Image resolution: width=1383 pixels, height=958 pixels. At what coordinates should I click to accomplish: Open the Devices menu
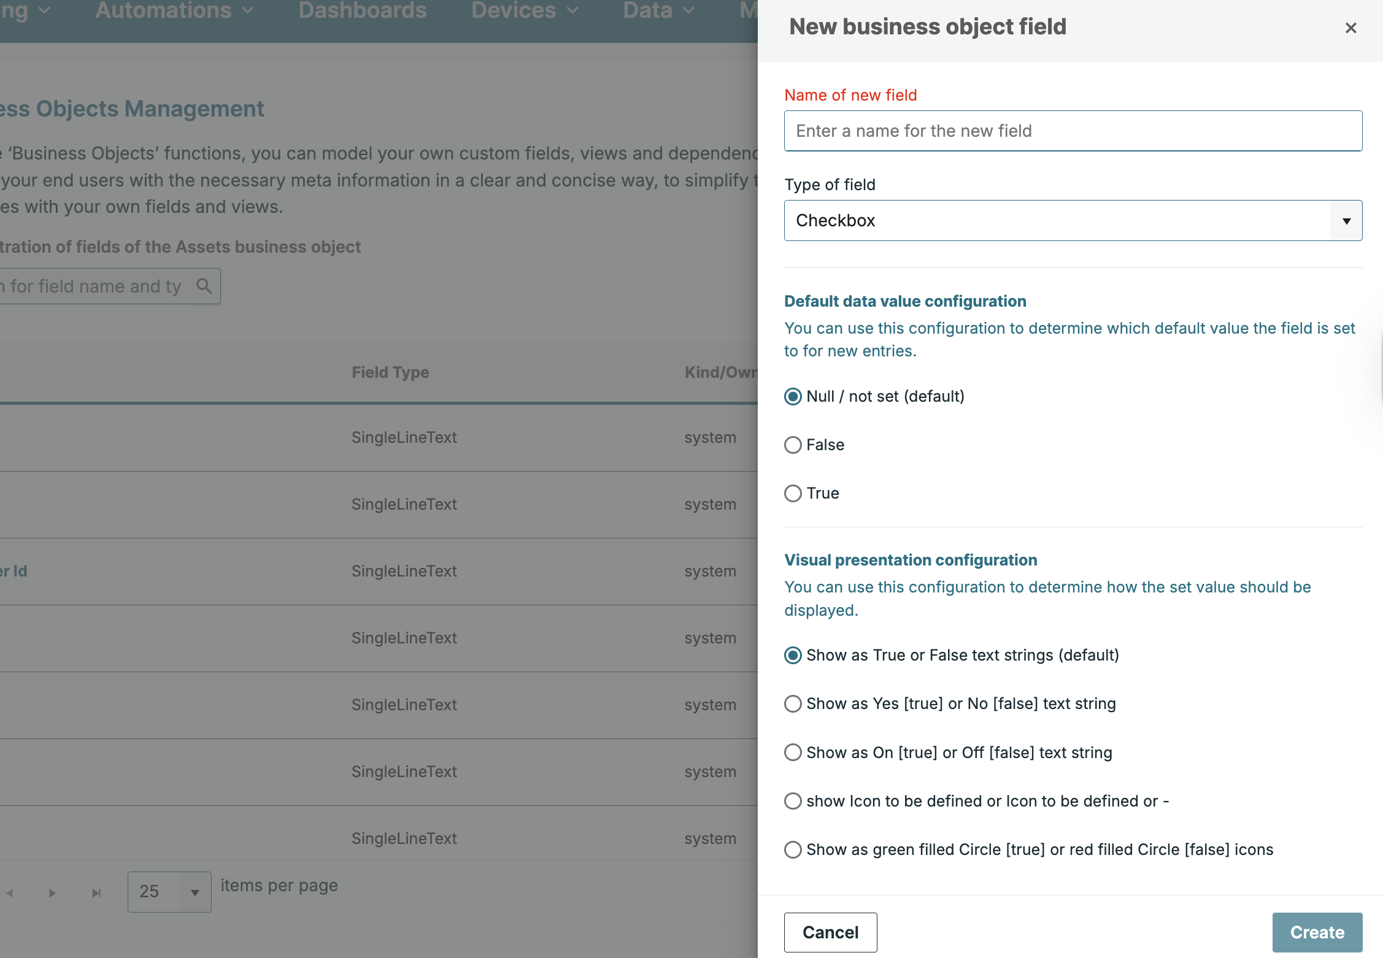click(524, 10)
